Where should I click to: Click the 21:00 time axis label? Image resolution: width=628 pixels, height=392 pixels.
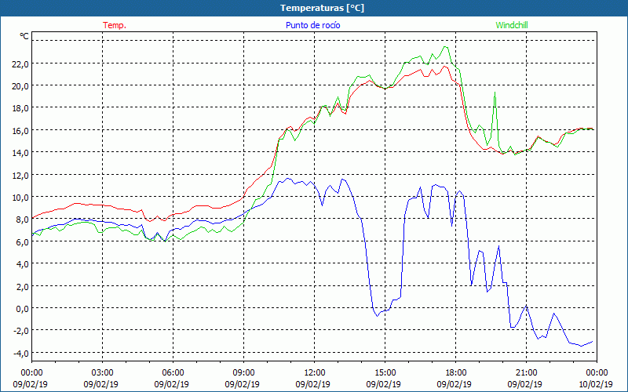click(526, 373)
